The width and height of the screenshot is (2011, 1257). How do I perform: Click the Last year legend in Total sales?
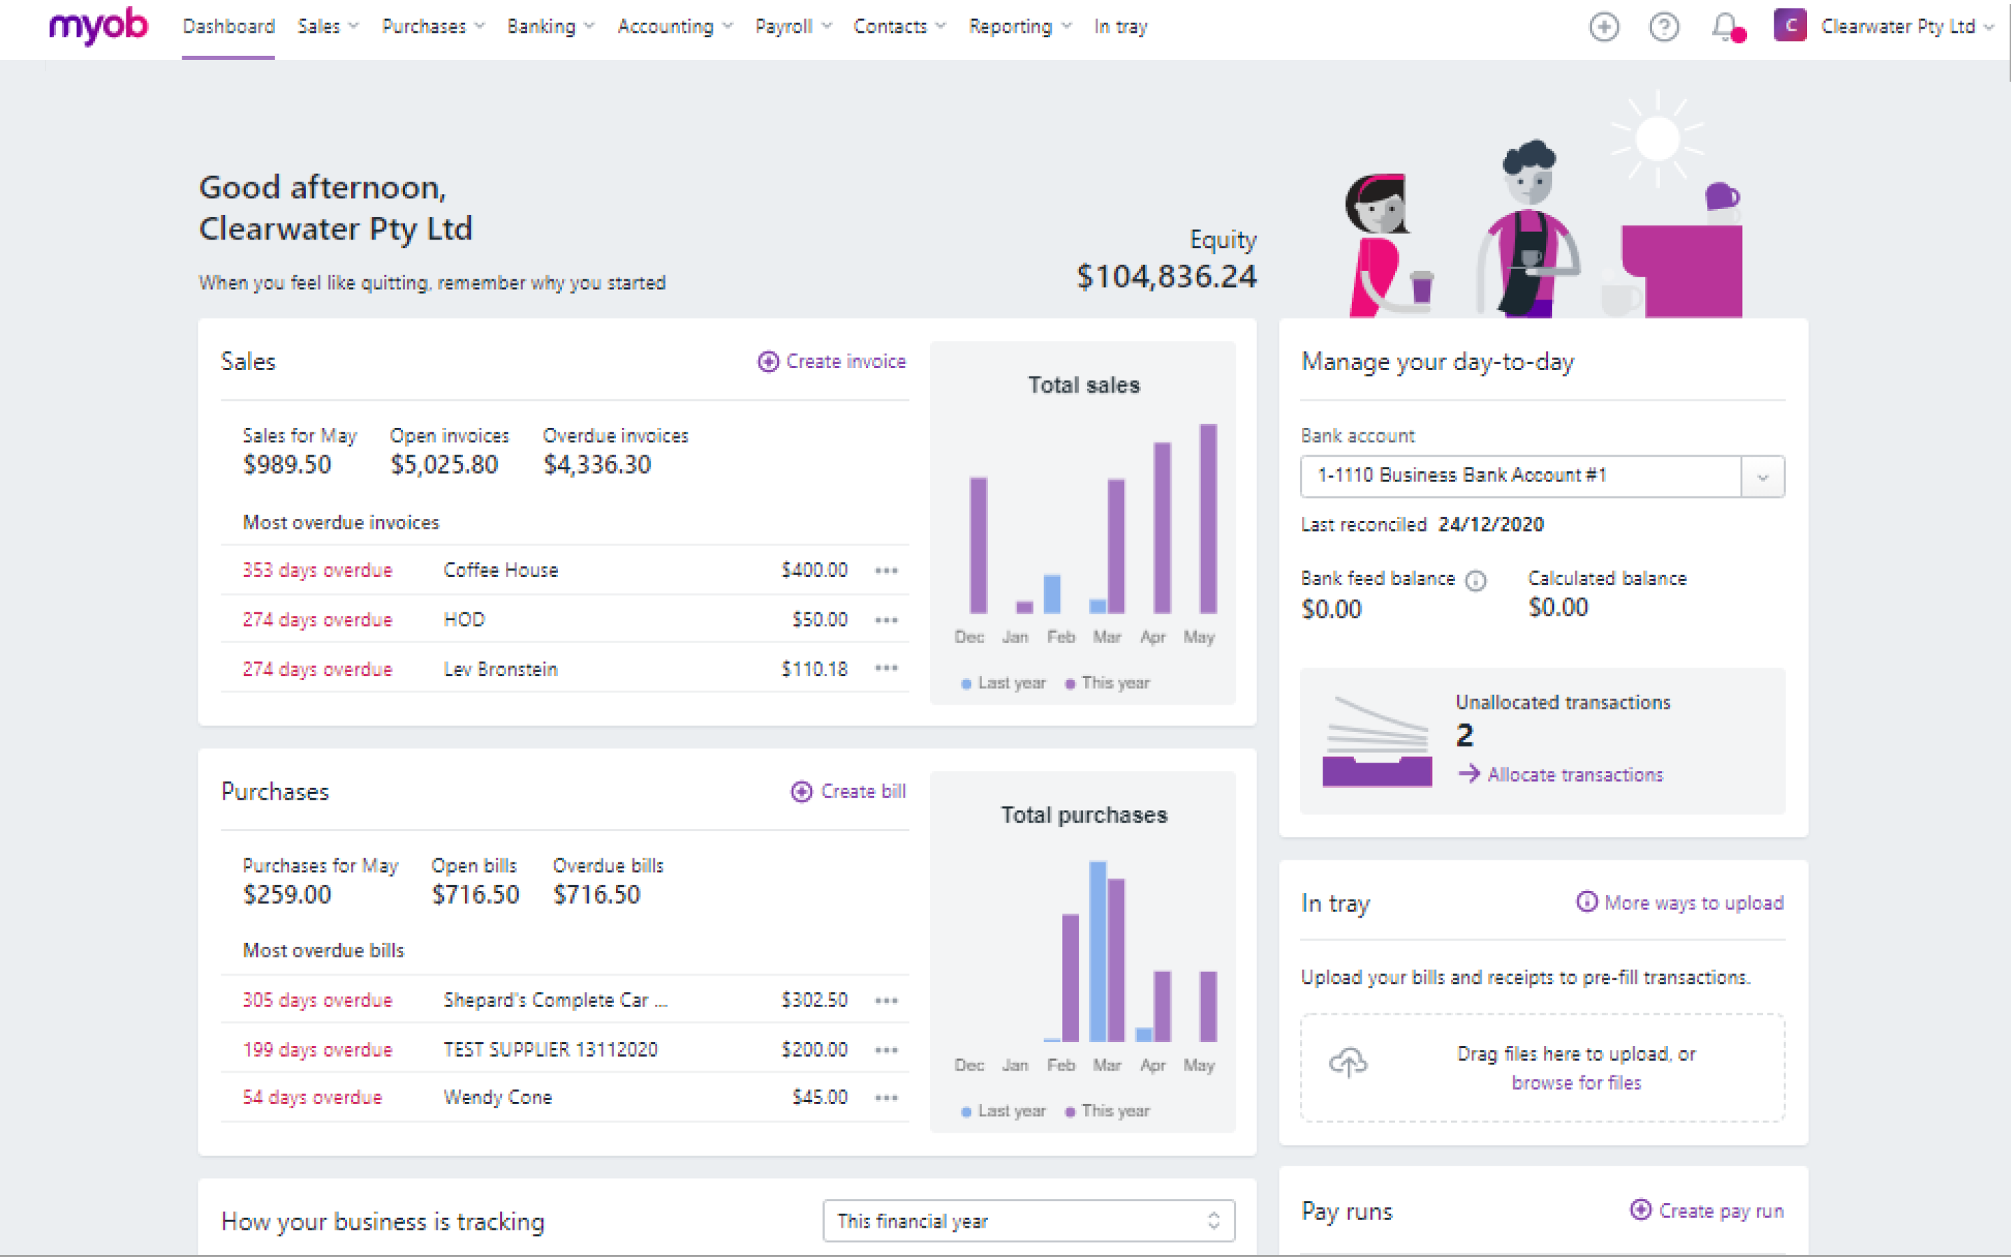coord(1003,684)
